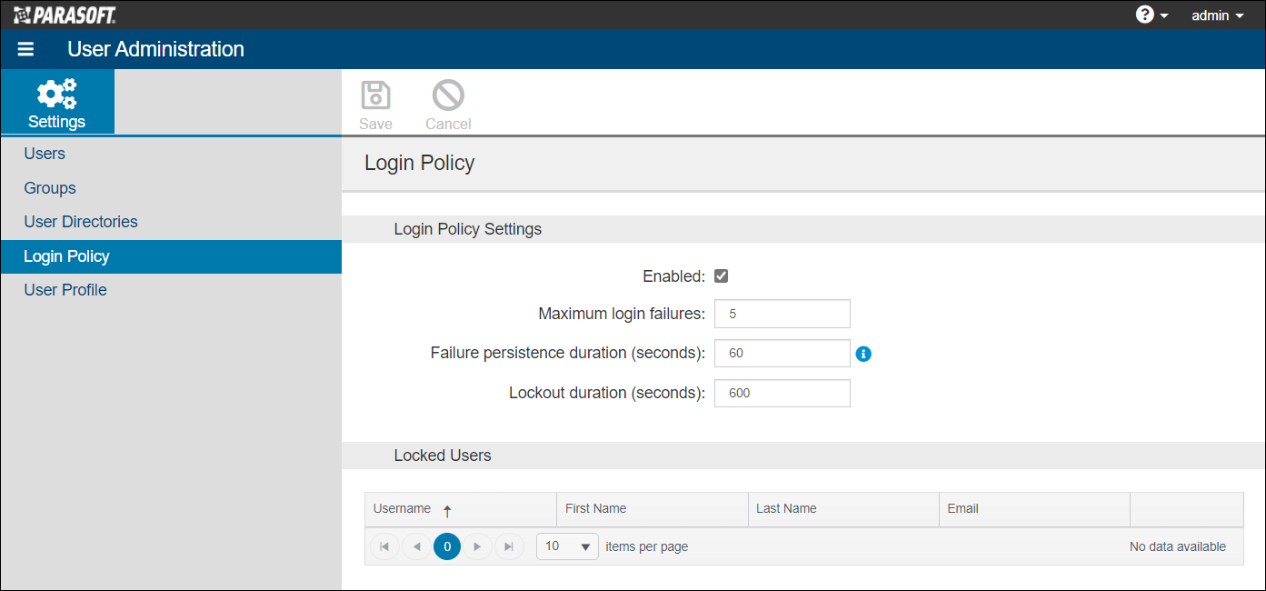Image resolution: width=1266 pixels, height=591 pixels.
Task: Click the Settings gears icon
Action: [56, 94]
